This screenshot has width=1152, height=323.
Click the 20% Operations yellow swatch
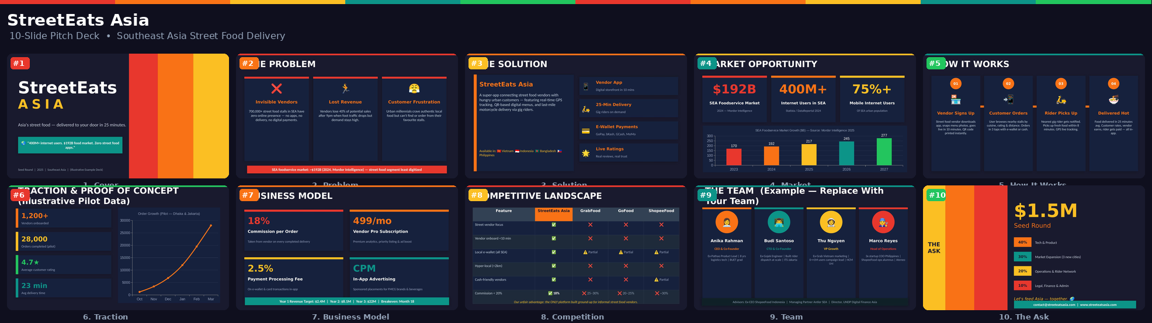pos(1022,271)
